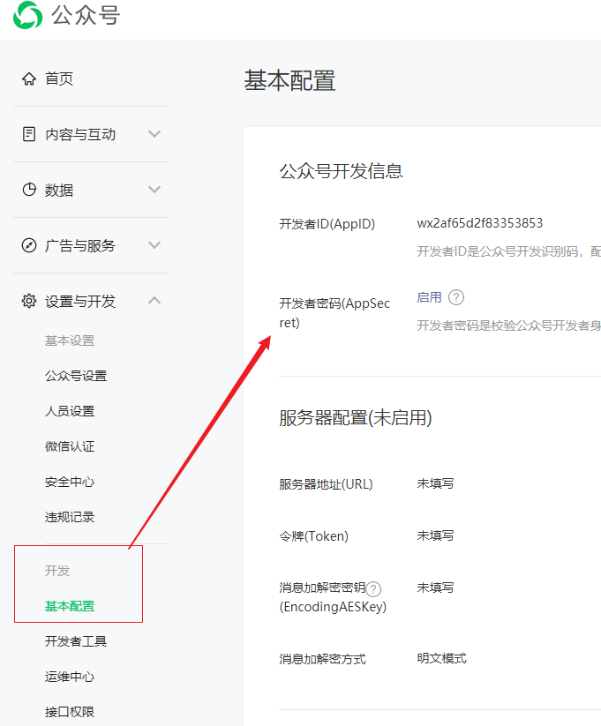This screenshot has height=726, width=601.
Task: Click the home icon beside 首页
Action: tap(29, 79)
